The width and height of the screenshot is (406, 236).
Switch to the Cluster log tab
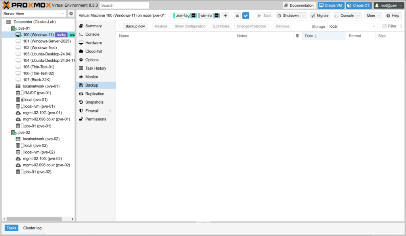[x=32, y=228]
